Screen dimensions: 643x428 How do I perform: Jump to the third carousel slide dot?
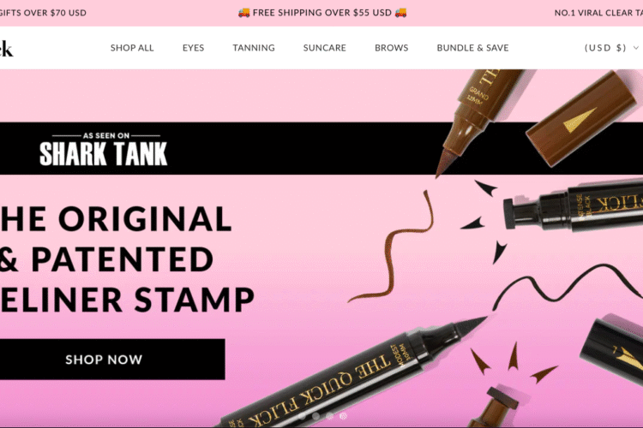330,416
